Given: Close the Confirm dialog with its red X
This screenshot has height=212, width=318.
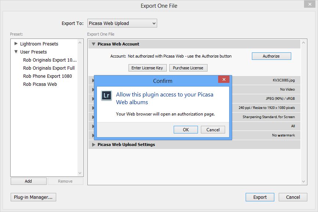Looking at the screenshot, I should pyautogui.click(x=224, y=80).
